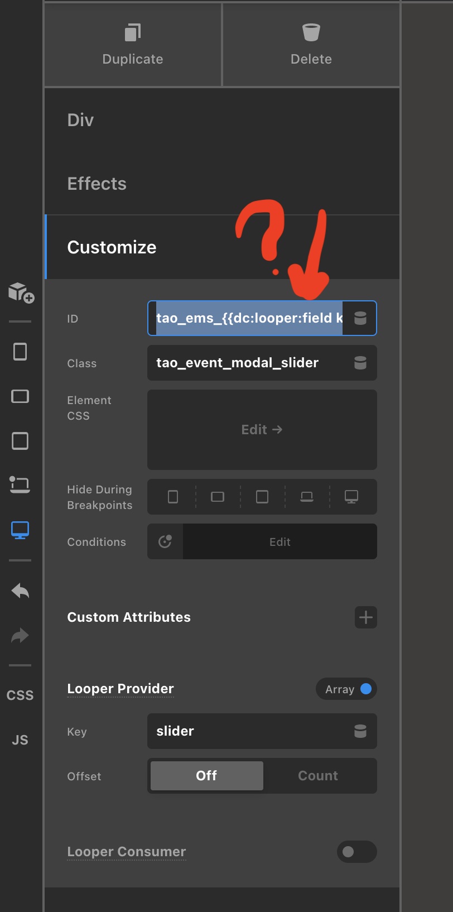Viewport: 453px width, 912px height.
Task: Add a new custom attribute
Action: coord(365,617)
